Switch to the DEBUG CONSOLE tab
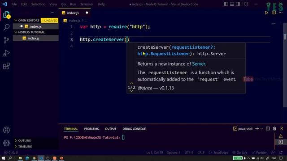The height and width of the screenshot is (161, 287). (134, 129)
